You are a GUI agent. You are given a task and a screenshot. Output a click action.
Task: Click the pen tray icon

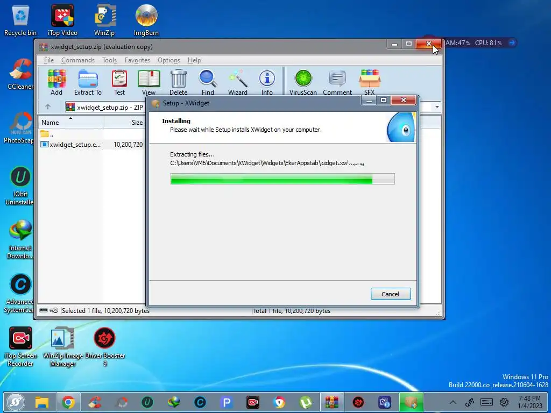[470, 402]
